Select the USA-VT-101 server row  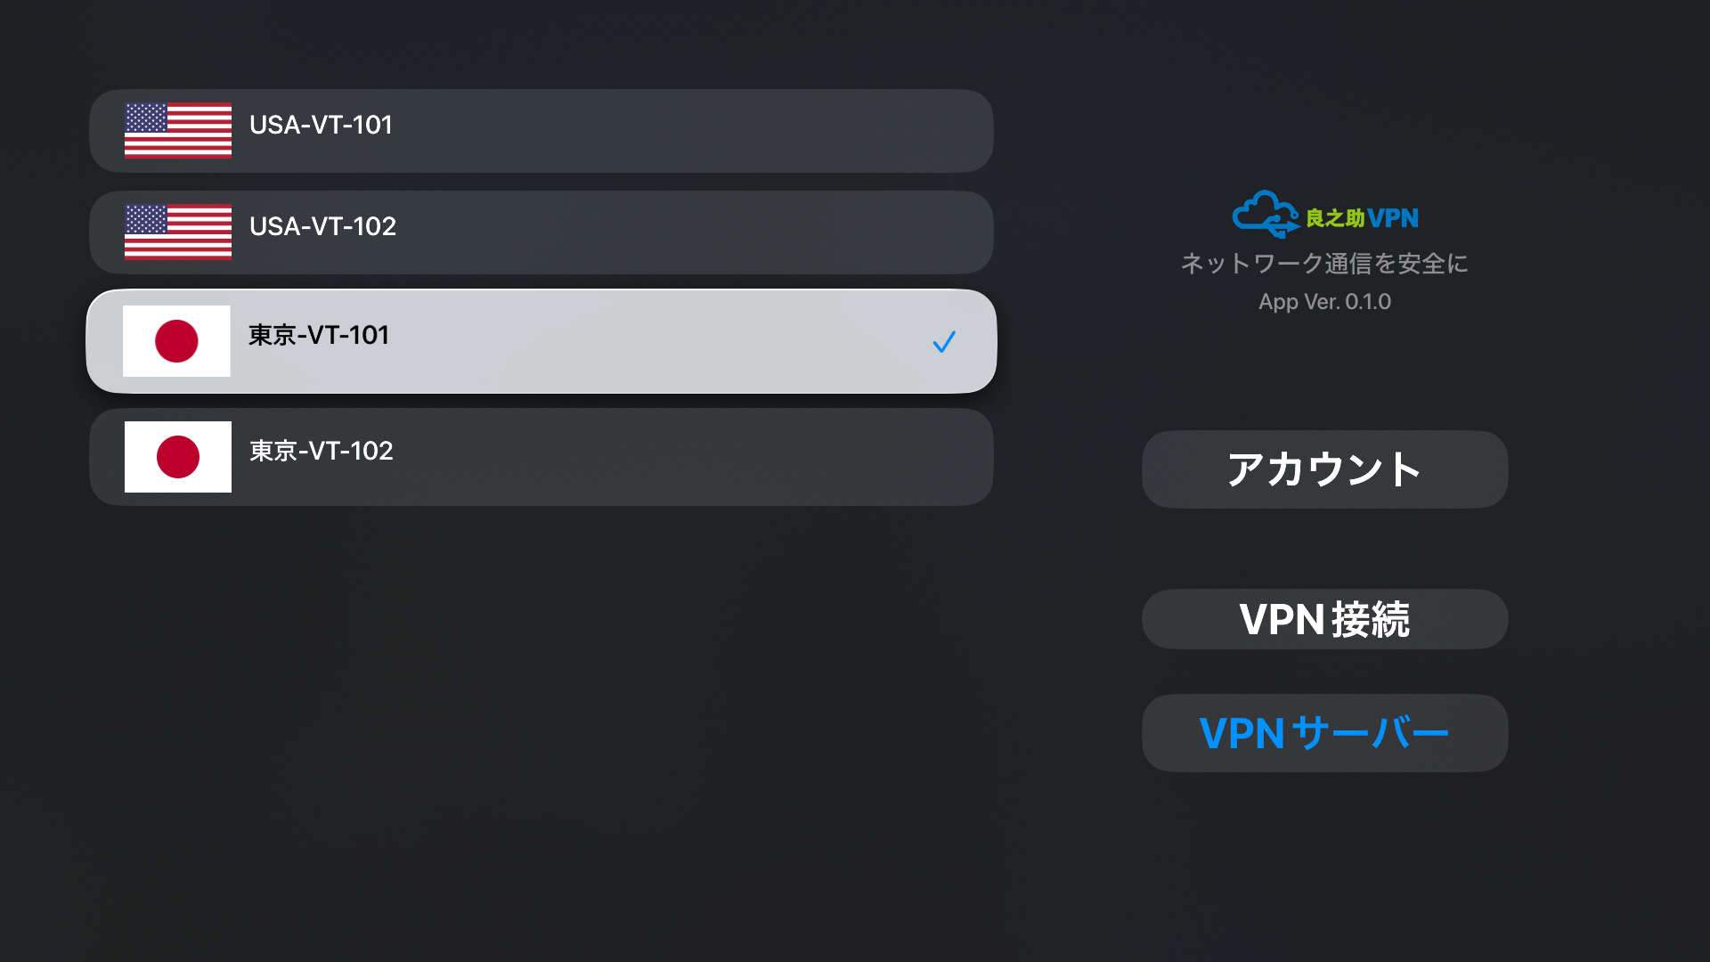pos(541,131)
